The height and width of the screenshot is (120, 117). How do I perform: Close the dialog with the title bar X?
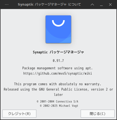click(110, 5)
